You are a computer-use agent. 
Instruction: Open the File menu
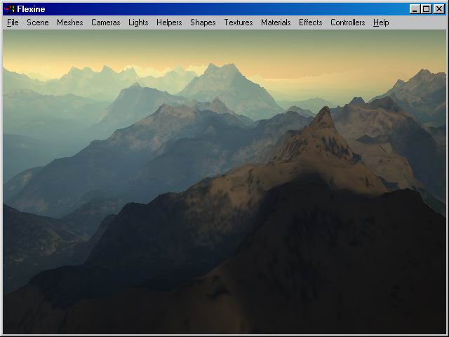tap(13, 22)
